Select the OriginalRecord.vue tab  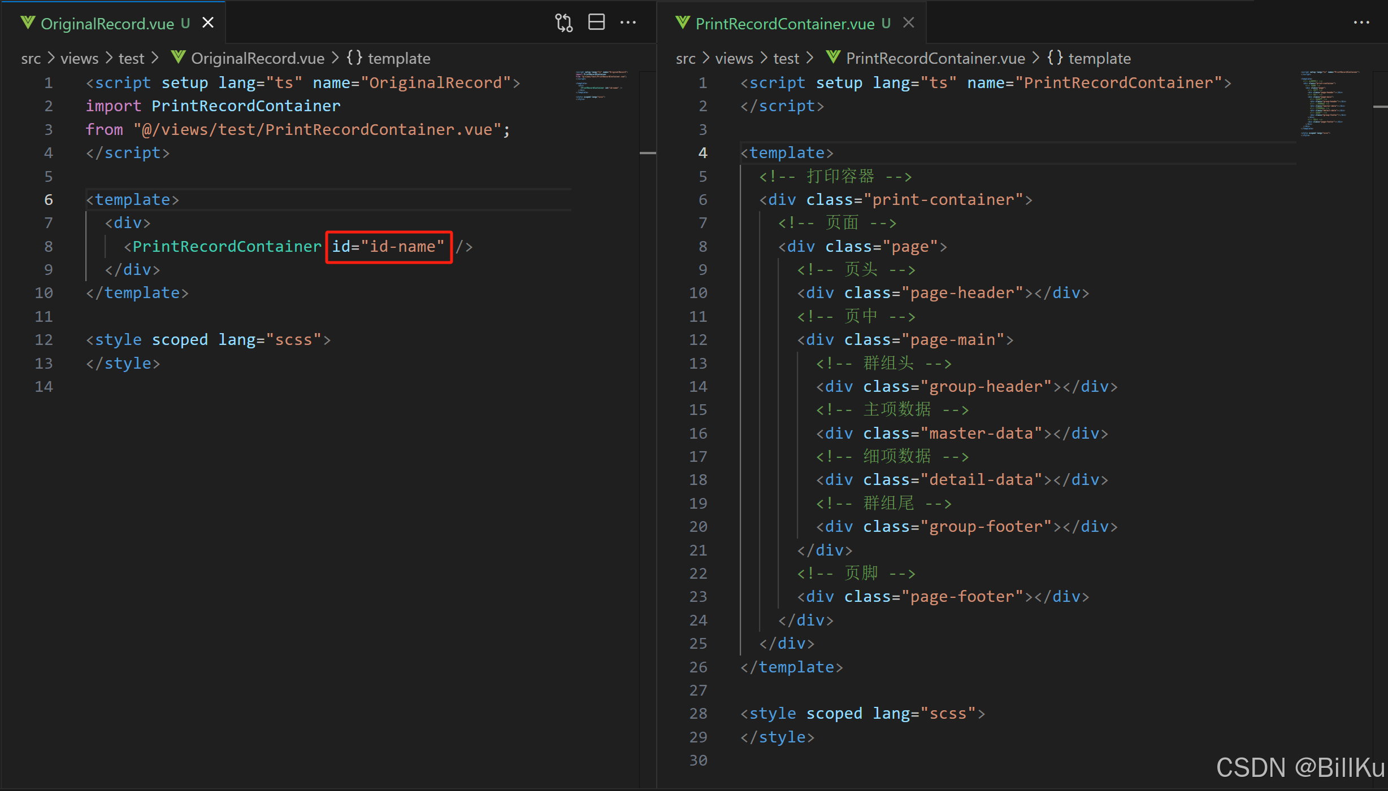coord(107,24)
